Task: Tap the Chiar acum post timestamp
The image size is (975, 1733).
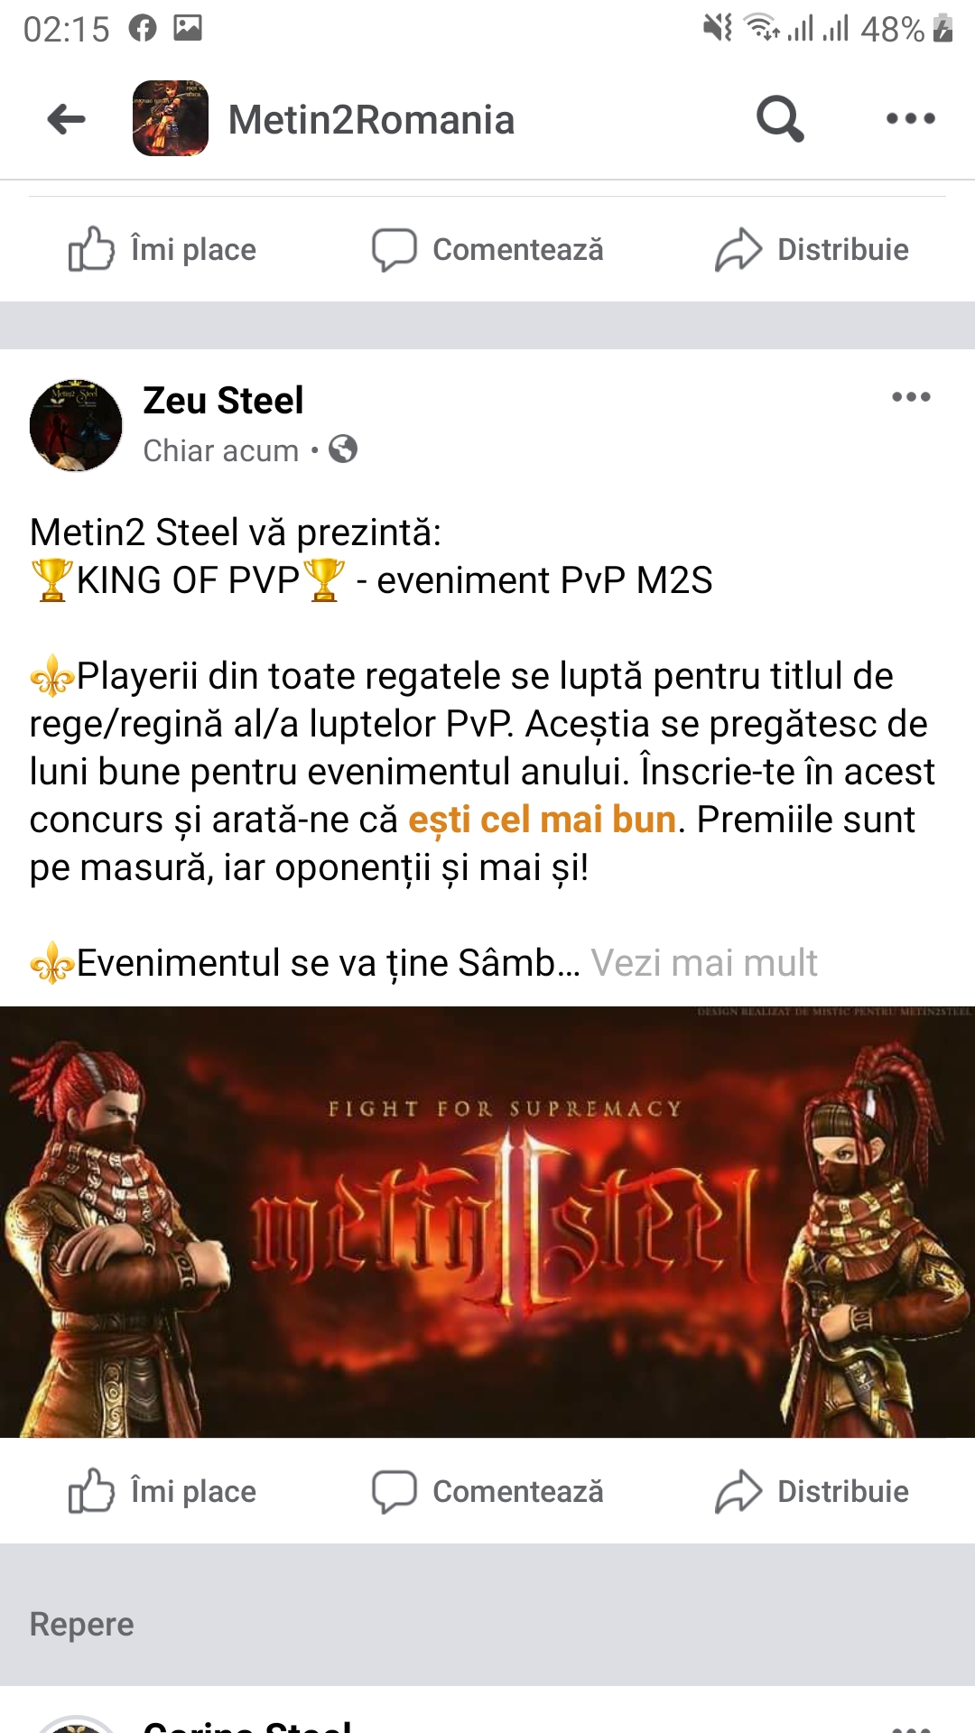Action: (220, 449)
